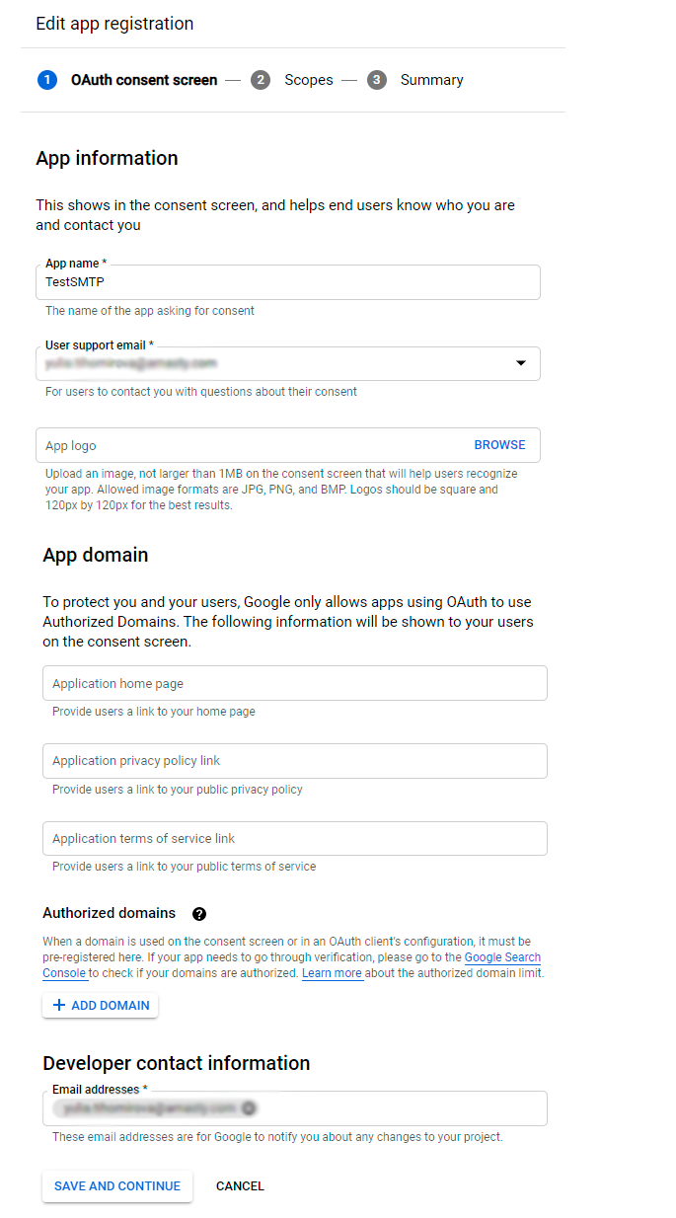
Task: Open the Google Search Console link
Action: click(502, 957)
